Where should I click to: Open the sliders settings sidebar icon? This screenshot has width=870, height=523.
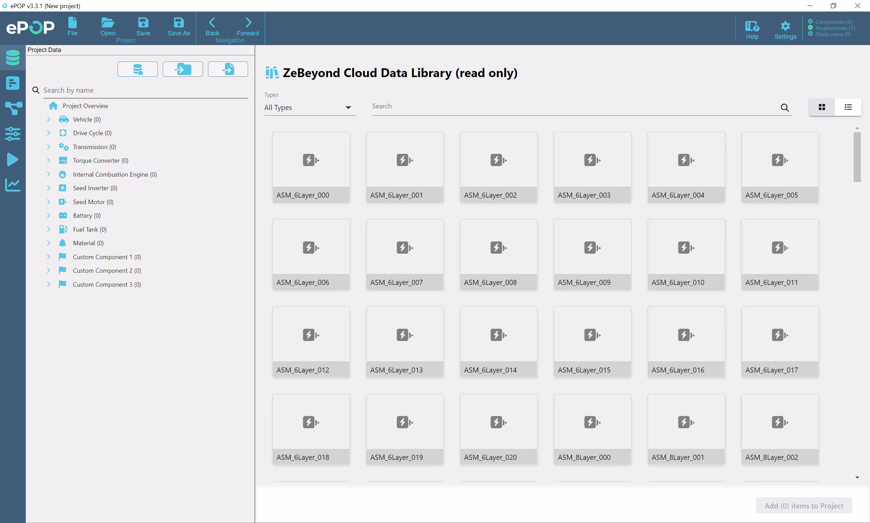pyautogui.click(x=13, y=134)
